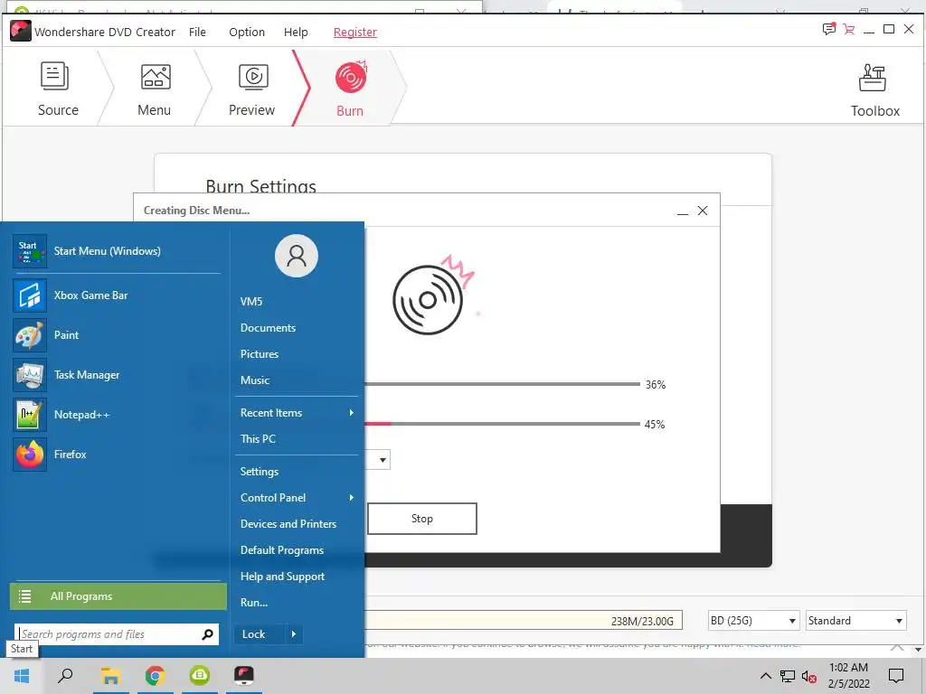926x694 pixels.
Task: Minimize the Creating Disc Menu dialog
Action: coord(682,211)
